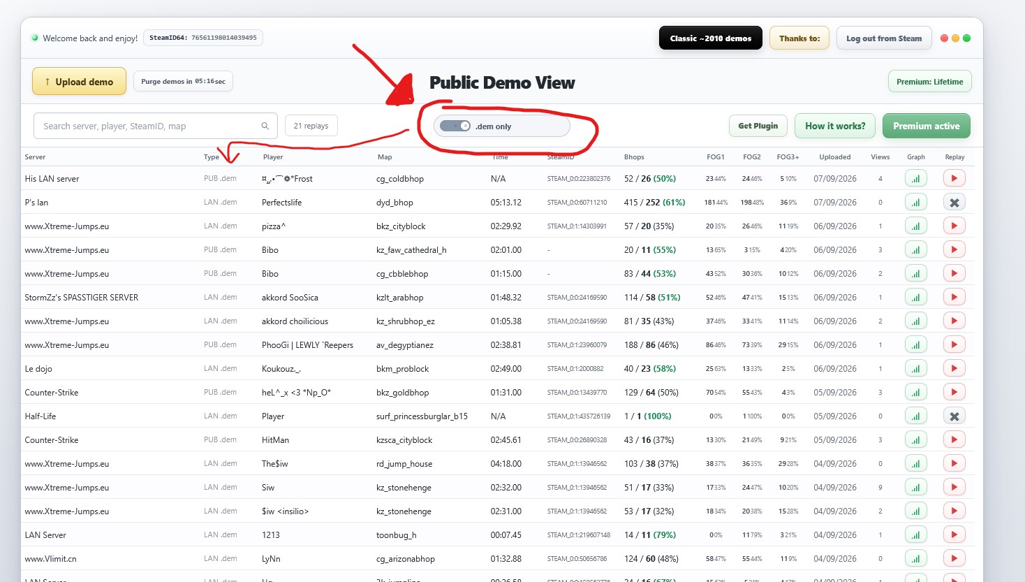Click X icon on surf_princessburglar_b15 row

pyautogui.click(x=954, y=416)
